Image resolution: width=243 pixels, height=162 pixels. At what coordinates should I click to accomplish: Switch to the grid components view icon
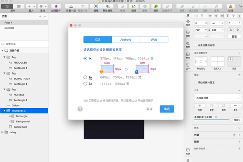pos(19,6)
